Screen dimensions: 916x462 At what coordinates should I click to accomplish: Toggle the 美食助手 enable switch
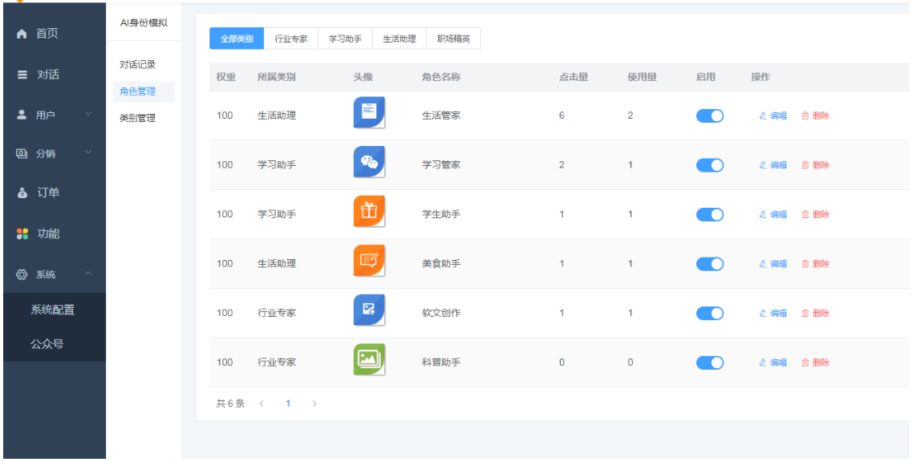point(710,264)
